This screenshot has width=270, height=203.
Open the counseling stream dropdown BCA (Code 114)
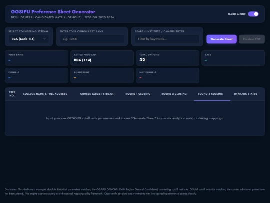coord(29,39)
